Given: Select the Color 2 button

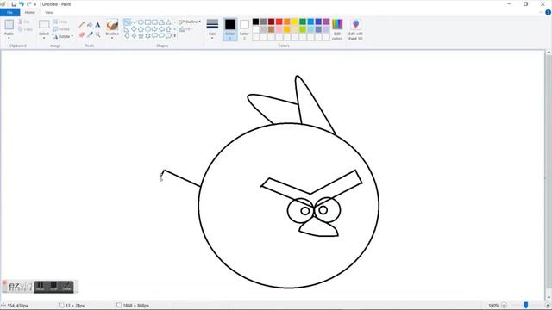Looking at the screenshot, I should click(244, 29).
